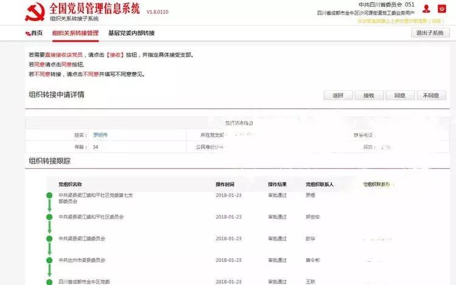Click the age value 34
Image resolution: width=456 pixels, height=285 pixels.
point(95,147)
